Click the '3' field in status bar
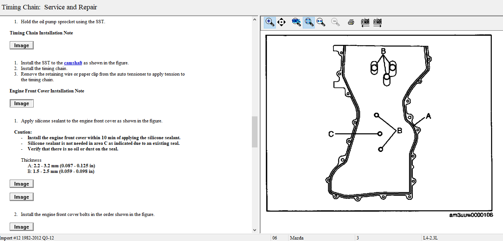The height and width of the screenshot is (241, 503). click(x=358, y=238)
